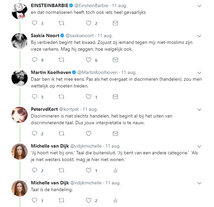Retweet Saskia Noort's tweet
214x207 pixels.
(x=61, y=60)
